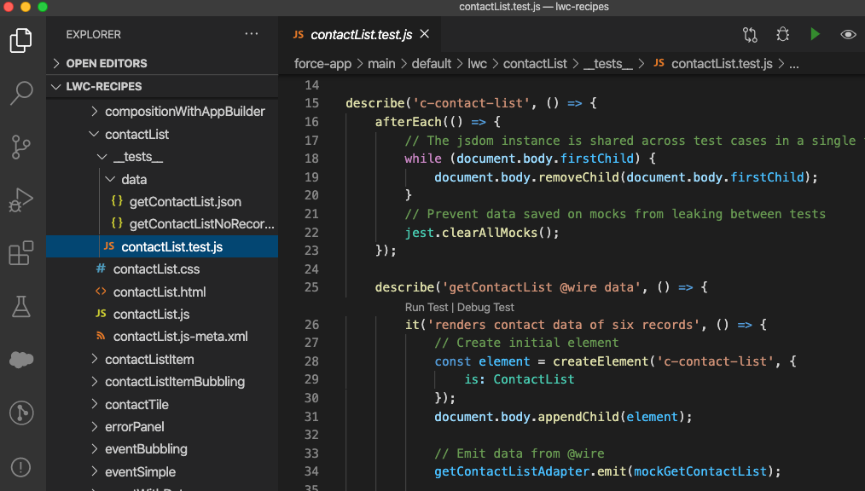Click the Run Test code lens link
The width and height of the screenshot is (865, 491).
tap(427, 307)
